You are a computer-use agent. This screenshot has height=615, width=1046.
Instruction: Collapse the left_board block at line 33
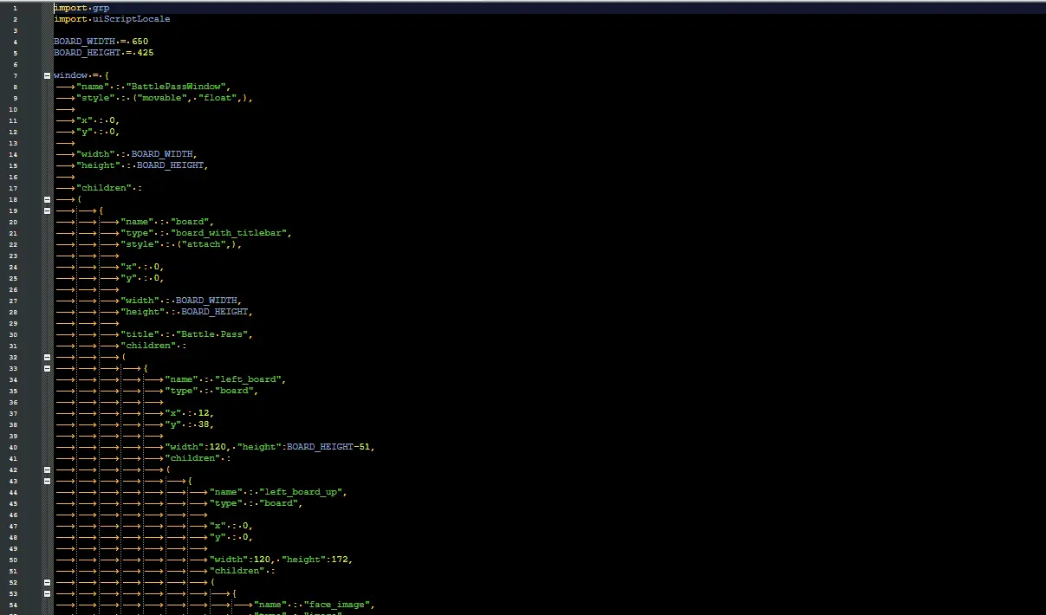point(47,368)
